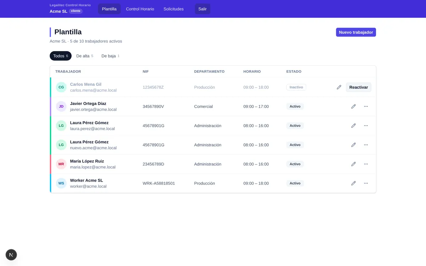Click the name Worker Acme SL
Viewport: 426px width, 266px height.
[x=86, y=181]
